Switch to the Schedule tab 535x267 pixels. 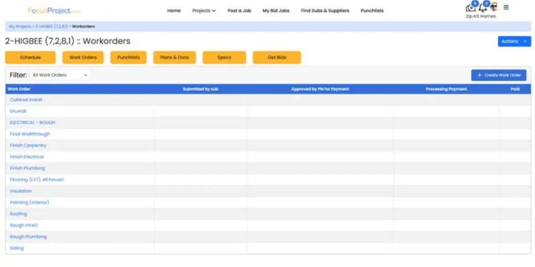click(x=30, y=57)
